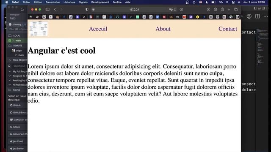Click the 'Angular c'est cool' heading
Image resolution: width=271 pixels, height=152 pixels.
click(x=61, y=51)
